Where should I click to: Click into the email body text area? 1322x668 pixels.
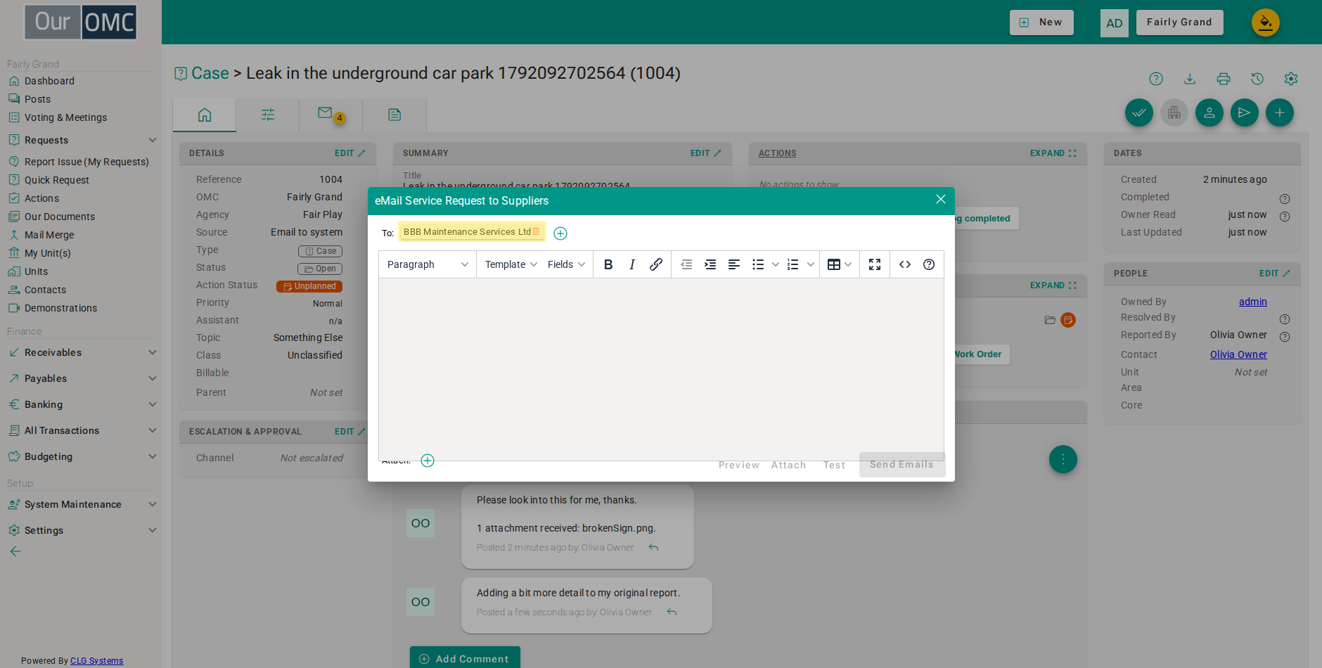(661, 369)
